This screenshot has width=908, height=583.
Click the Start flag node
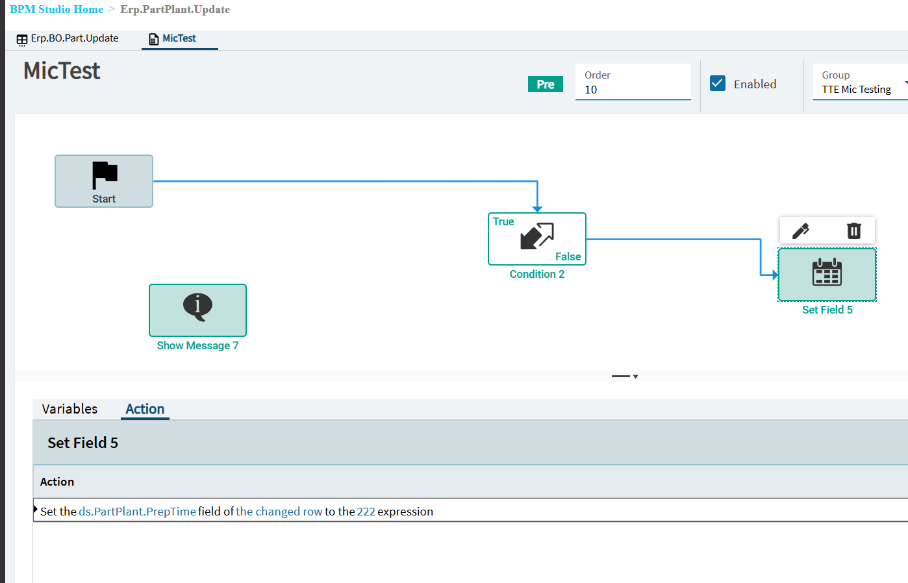point(104,181)
